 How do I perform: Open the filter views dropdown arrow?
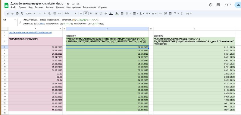coord(178,14)
